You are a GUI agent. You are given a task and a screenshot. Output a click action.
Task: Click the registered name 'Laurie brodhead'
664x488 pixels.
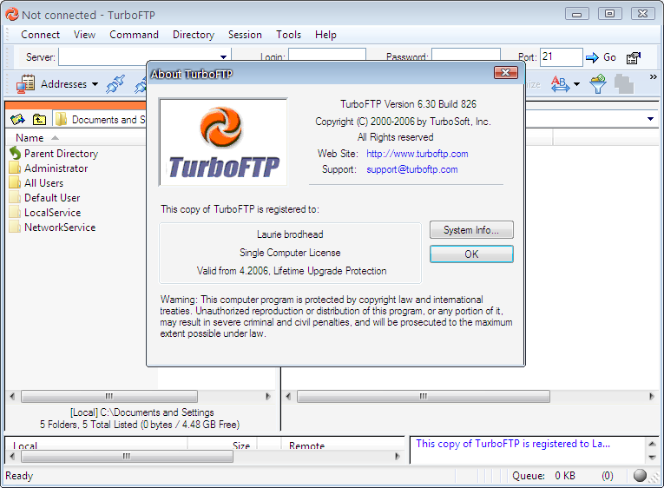click(290, 234)
